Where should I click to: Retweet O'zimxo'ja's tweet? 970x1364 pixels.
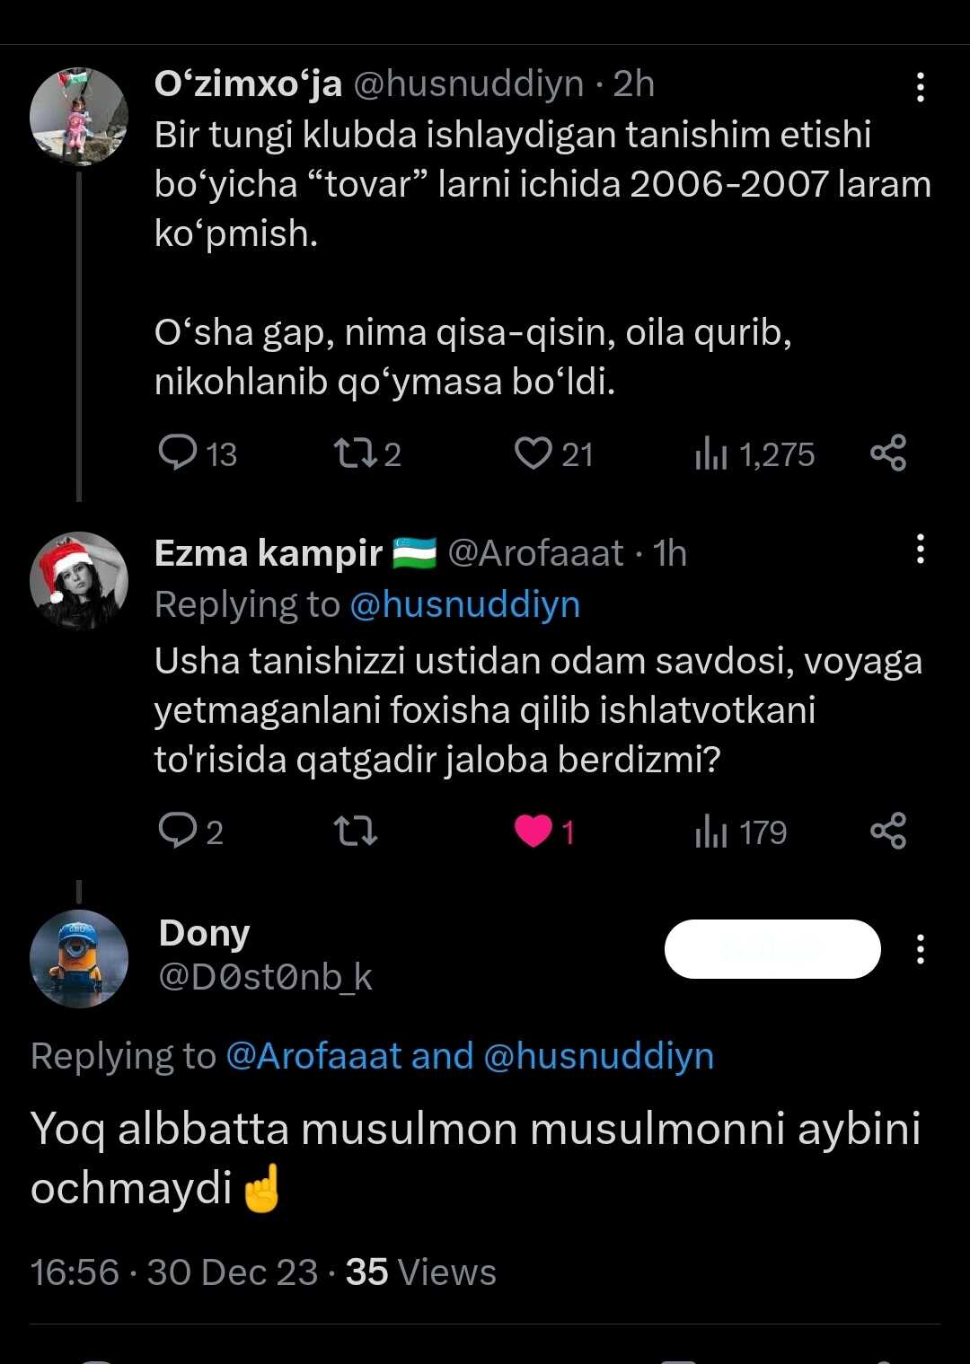(x=355, y=453)
